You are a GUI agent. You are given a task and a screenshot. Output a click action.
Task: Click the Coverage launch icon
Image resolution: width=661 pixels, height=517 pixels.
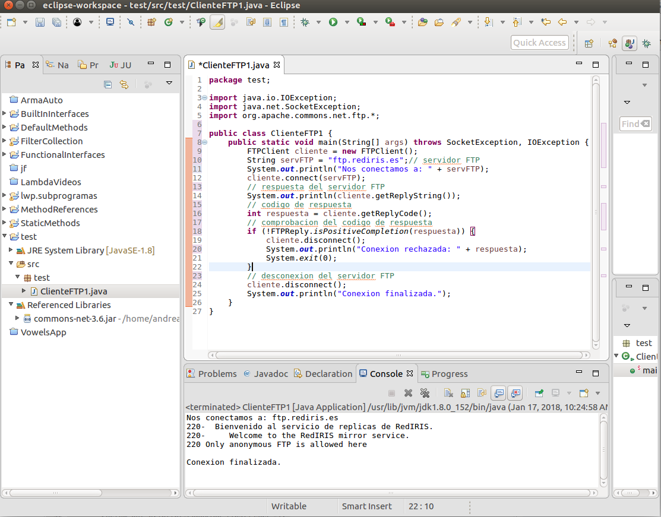tap(361, 22)
